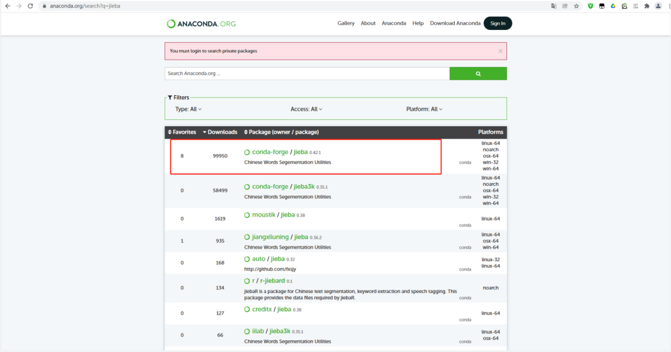
Task: Open the Download Anaconda link
Action: click(455, 23)
